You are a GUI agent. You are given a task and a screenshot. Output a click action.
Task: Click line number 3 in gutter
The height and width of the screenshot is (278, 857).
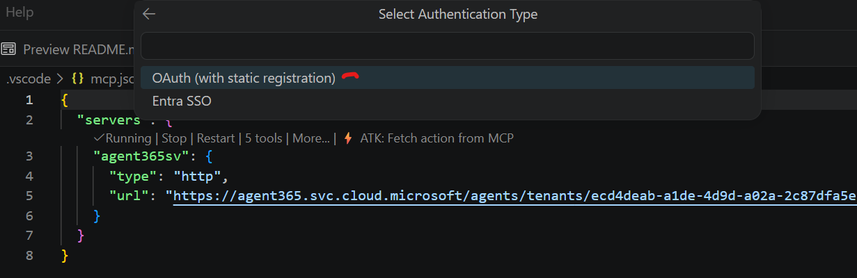coord(29,156)
